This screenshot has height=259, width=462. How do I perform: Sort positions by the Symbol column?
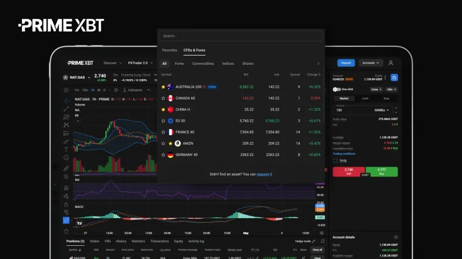75,250
